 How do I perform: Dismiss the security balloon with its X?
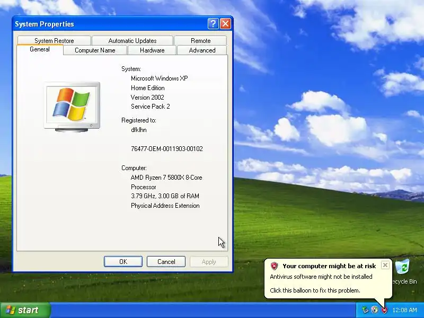click(385, 265)
